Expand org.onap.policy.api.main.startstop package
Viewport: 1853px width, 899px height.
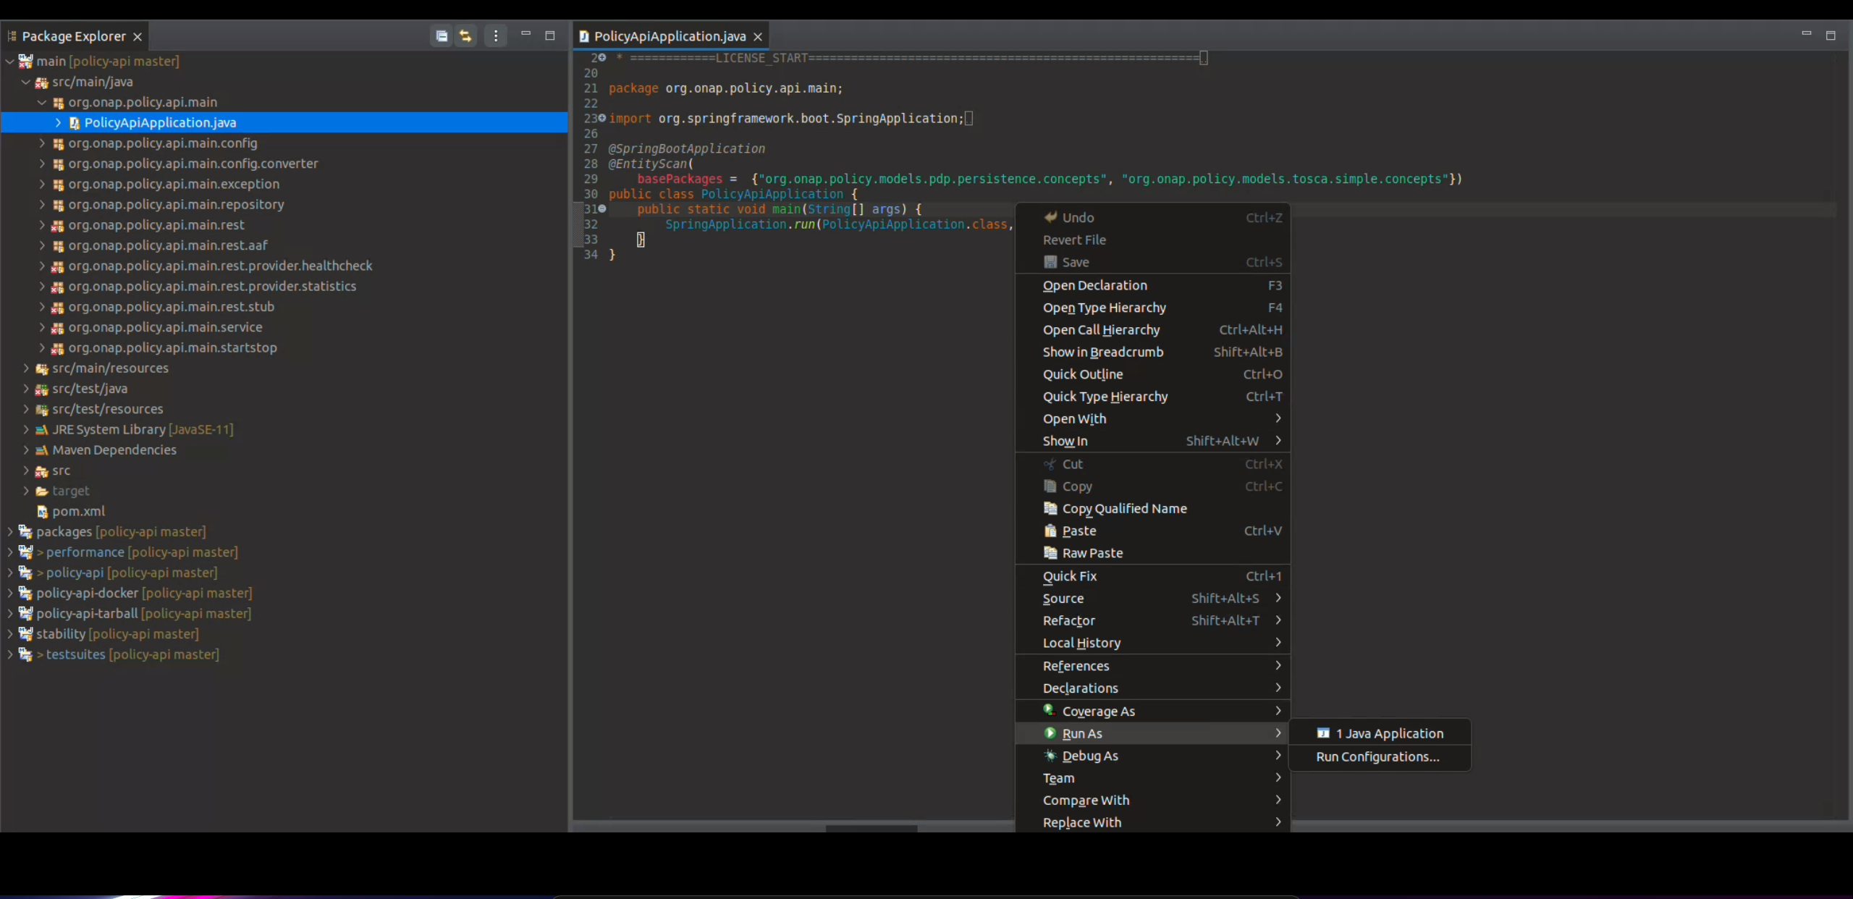pyautogui.click(x=42, y=347)
